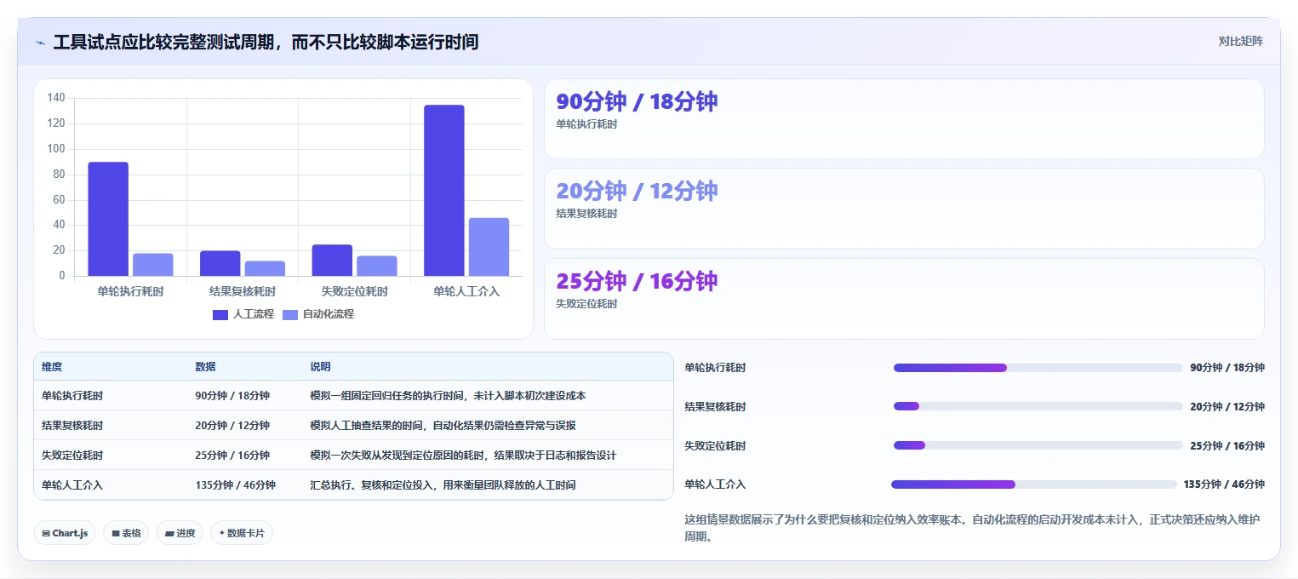The image size is (1298, 579).
Task: Click the 单轮执行耗时 label beside its progress bar
Action: [x=715, y=368]
